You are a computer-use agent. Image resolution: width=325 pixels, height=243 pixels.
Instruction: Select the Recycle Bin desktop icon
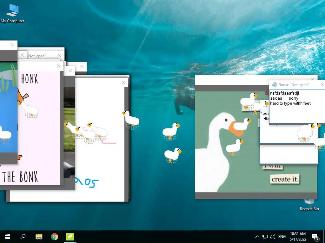[309, 205]
